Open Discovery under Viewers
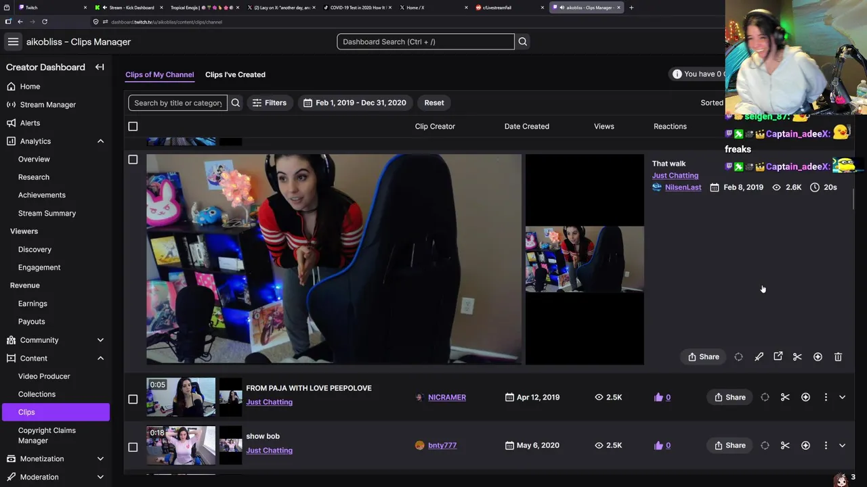Image resolution: width=867 pixels, height=487 pixels. (35, 250)
